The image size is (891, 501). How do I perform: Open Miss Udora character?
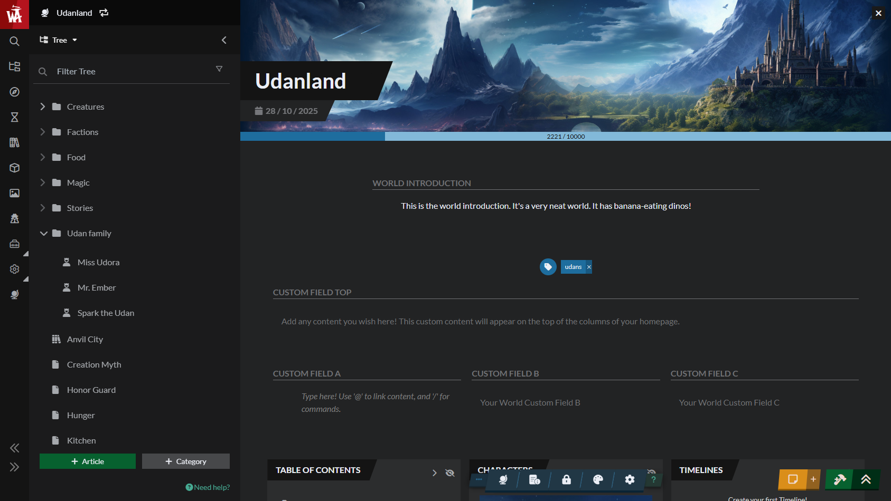click(98, 262)
